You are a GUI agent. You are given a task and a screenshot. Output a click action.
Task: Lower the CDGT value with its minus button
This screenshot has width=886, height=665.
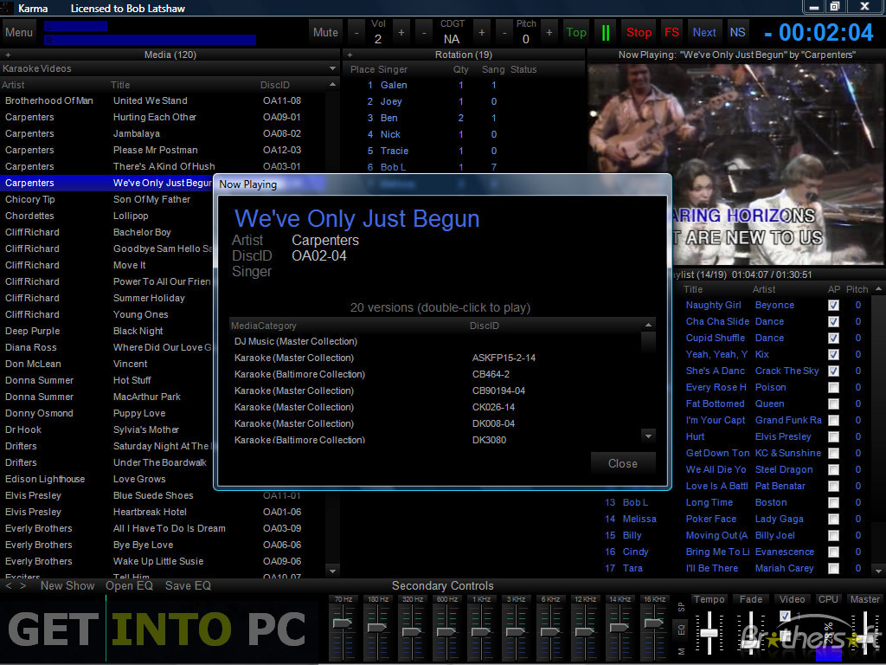(424, 33)
